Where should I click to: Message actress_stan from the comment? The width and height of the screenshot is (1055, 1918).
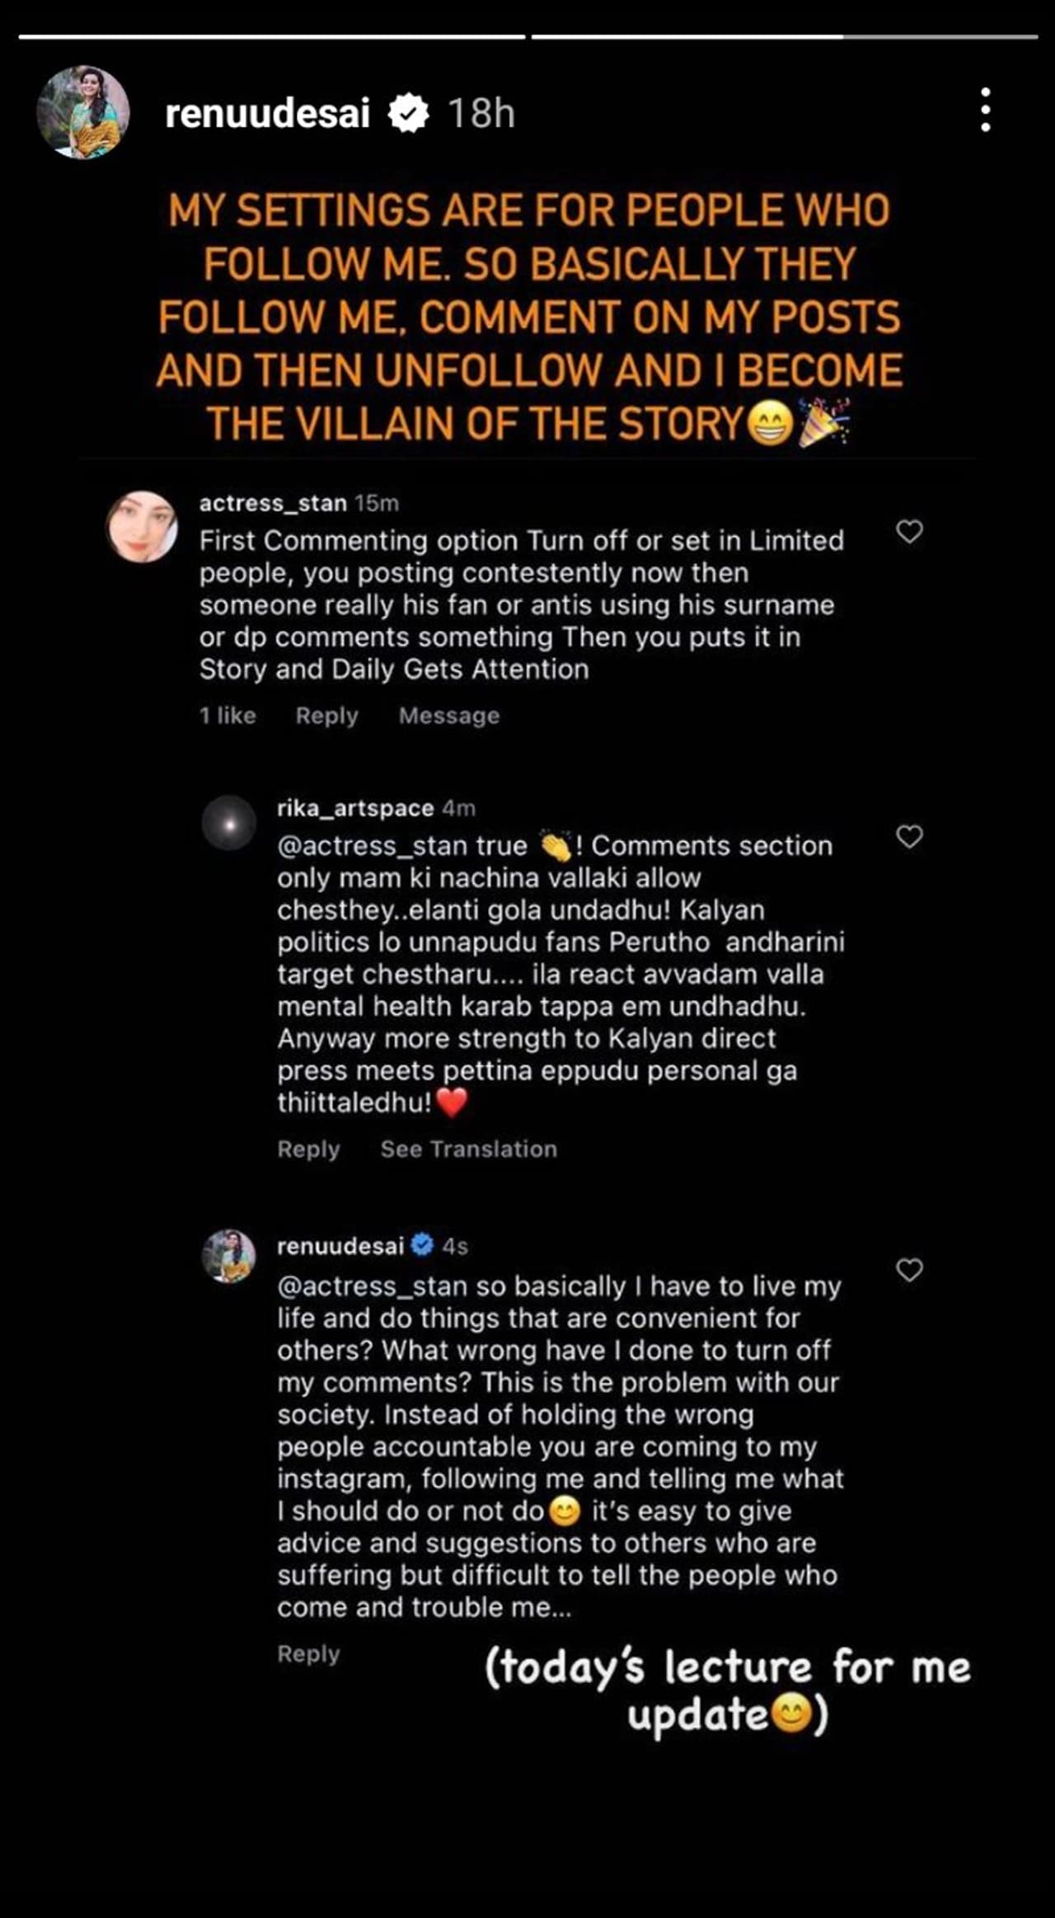pyautogui.click(x=449, y=716)
